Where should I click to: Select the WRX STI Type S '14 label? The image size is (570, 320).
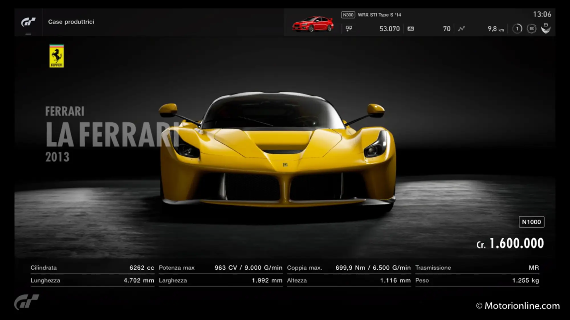click(x=379, y=15)
